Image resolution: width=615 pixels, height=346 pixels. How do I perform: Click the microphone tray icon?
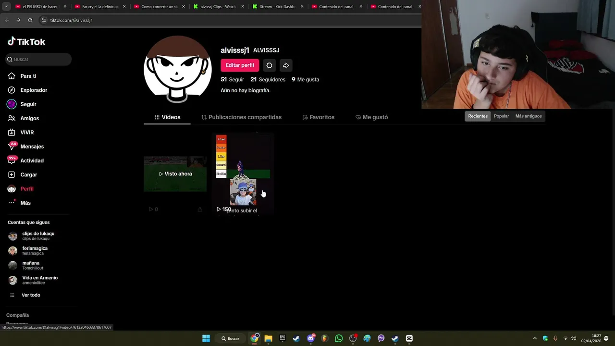pyautogui.click(x=555, y=338)
